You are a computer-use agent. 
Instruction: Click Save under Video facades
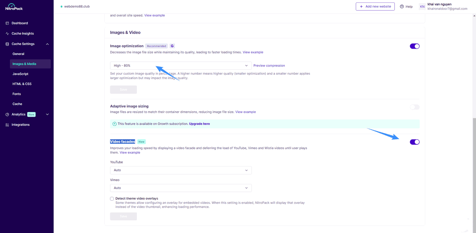[123, 216]
